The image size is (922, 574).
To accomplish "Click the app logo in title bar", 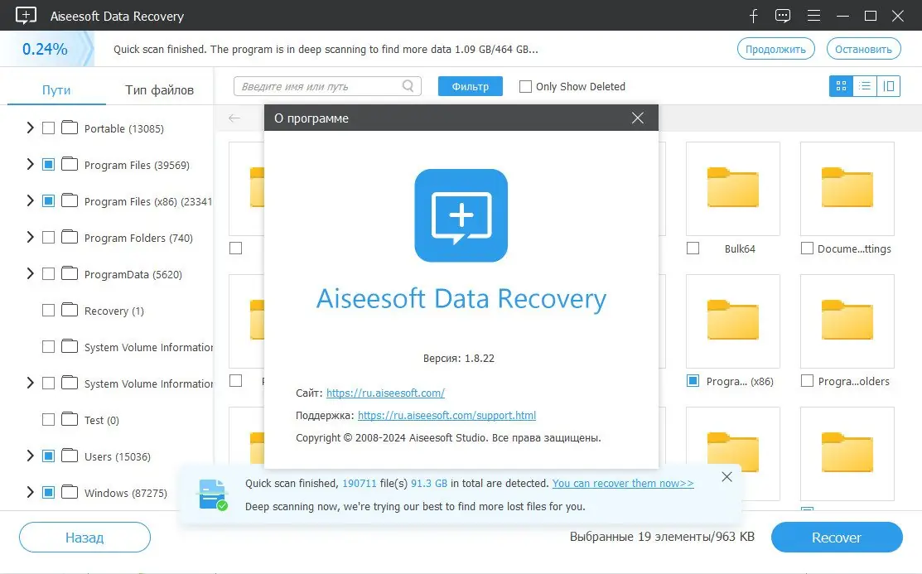I will [x=26, y=15].
